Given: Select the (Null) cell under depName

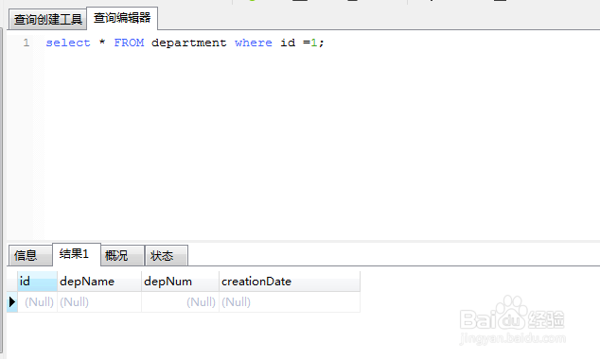Looking at the screenshot, I should [99, 302].
